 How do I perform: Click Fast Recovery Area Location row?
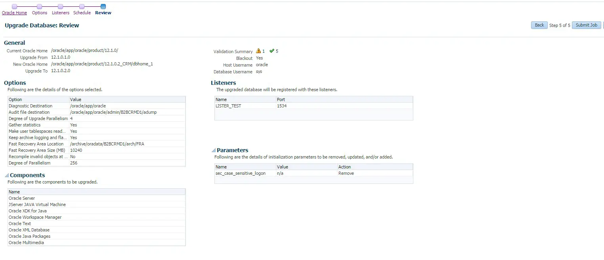click(96, 144)
